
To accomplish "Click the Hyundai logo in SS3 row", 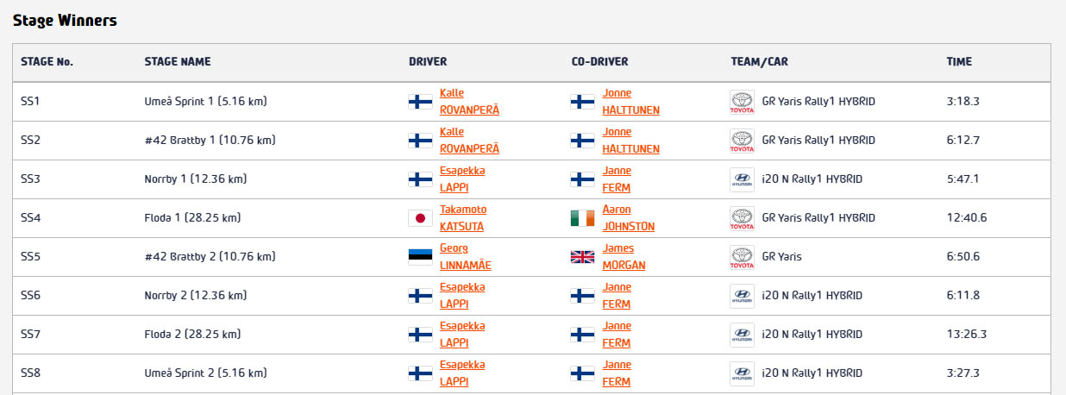I will pyautogui.click(x=742, y=179).
